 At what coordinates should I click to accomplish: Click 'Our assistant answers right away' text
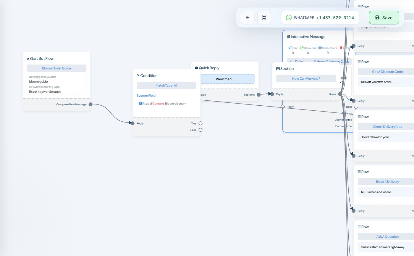pos(382,247)
